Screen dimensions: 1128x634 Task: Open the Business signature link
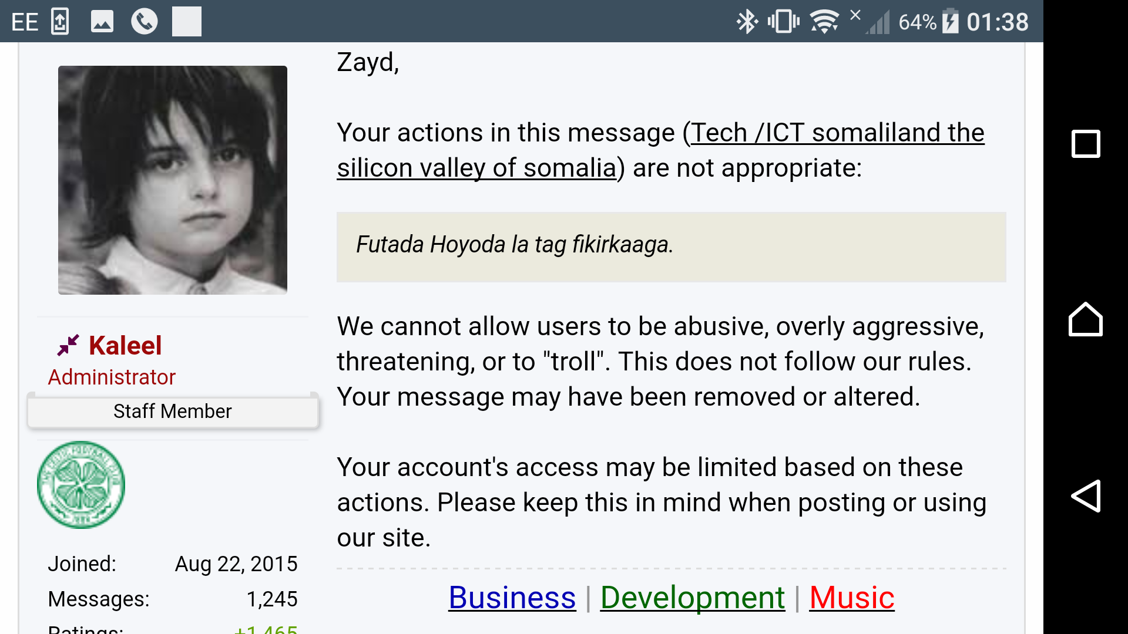click(512, 598)
